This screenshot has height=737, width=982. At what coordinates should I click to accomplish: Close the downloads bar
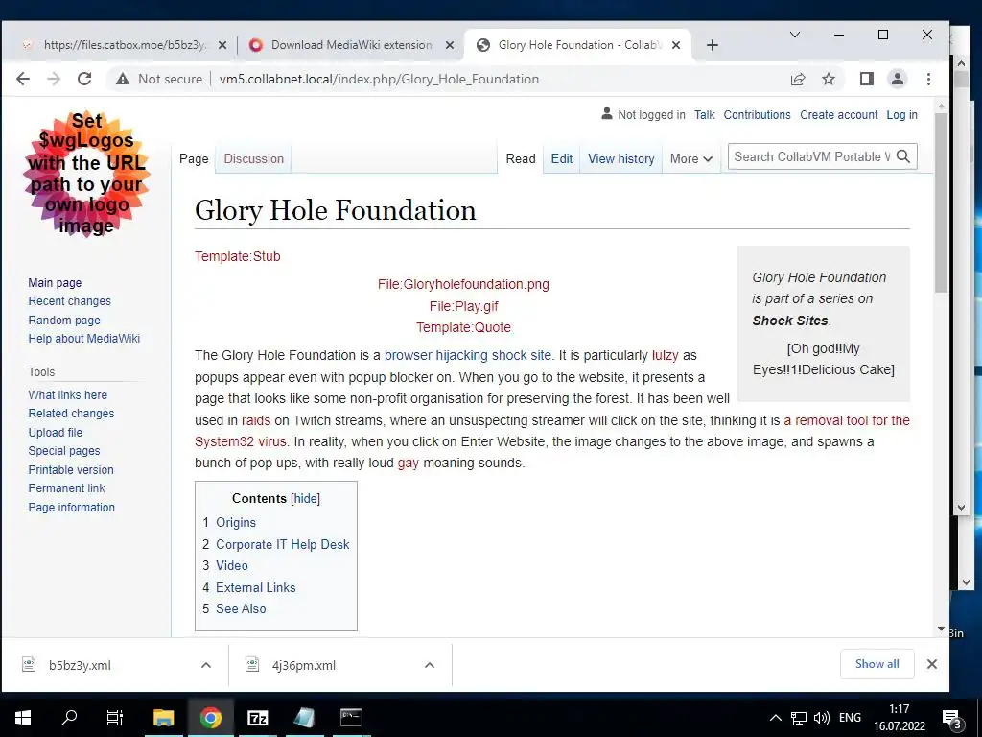(932, 664)
